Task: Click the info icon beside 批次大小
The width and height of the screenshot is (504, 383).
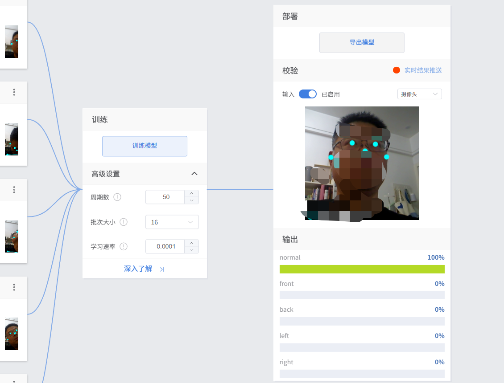Action: [124, 222]
